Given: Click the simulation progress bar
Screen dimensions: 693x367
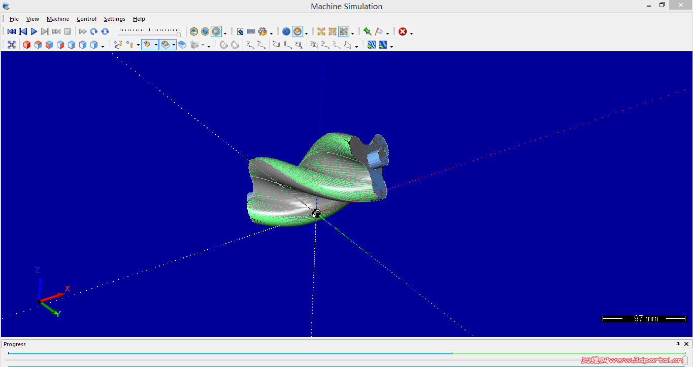Looking at the screenshot, I should [346, 353].
